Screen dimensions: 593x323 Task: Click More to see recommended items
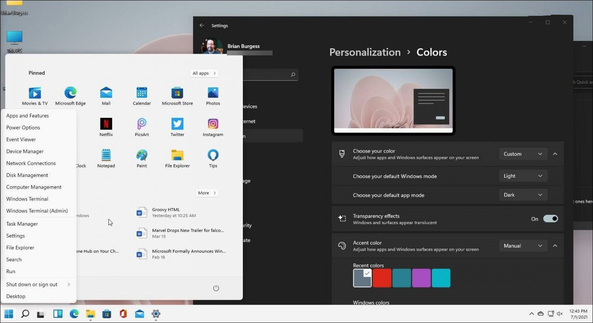pos(207,193)
